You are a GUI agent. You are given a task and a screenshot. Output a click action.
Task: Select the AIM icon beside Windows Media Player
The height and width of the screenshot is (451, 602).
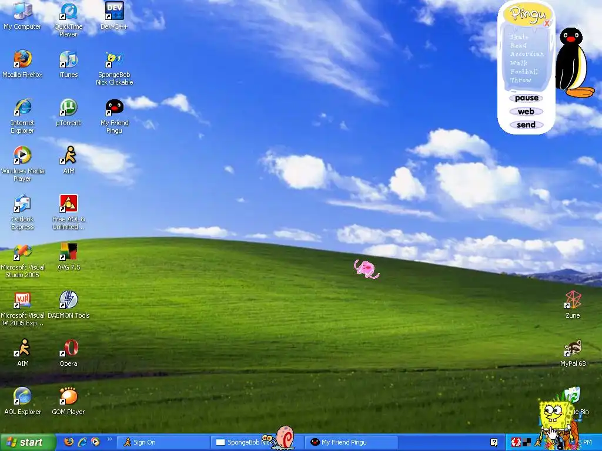(68, 160)
